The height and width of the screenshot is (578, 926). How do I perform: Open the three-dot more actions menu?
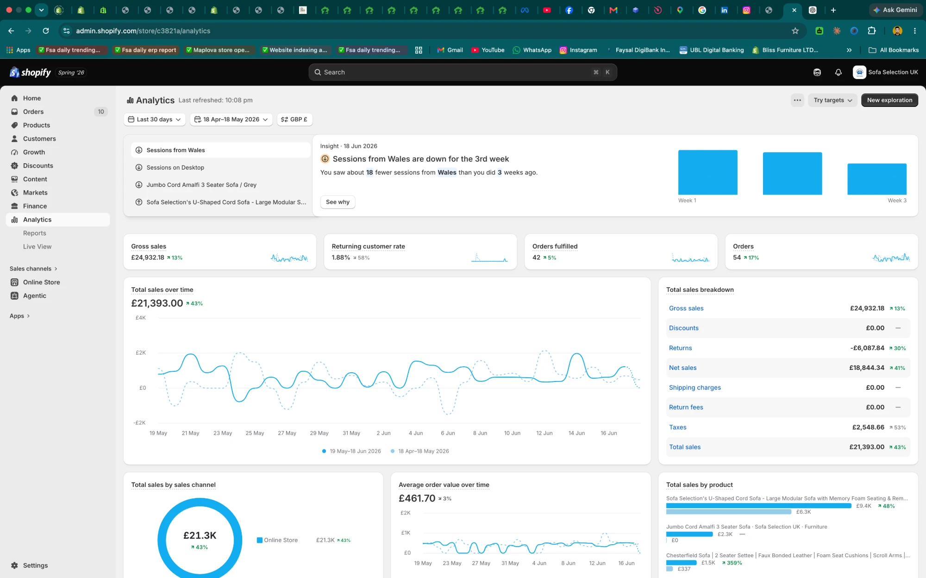coord(797,100)
